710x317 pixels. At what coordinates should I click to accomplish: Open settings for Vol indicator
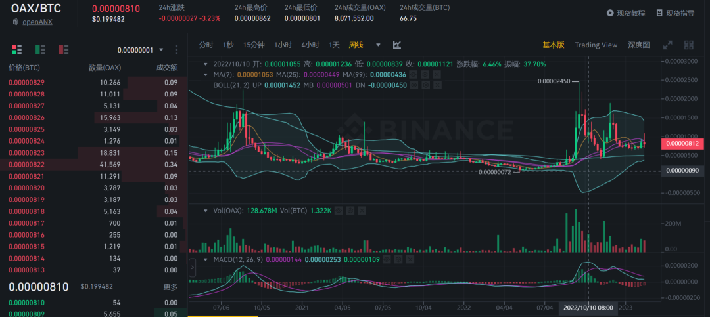350,211
